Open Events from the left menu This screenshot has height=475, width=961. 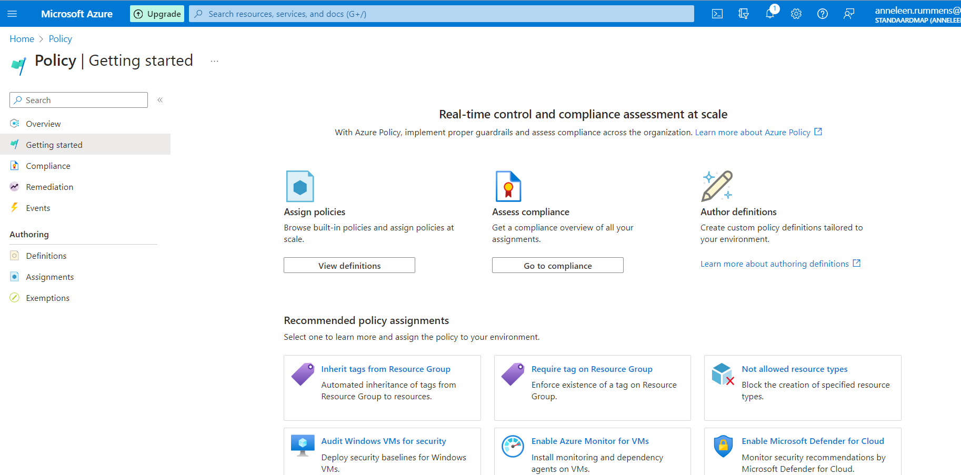tap(85, 208)
